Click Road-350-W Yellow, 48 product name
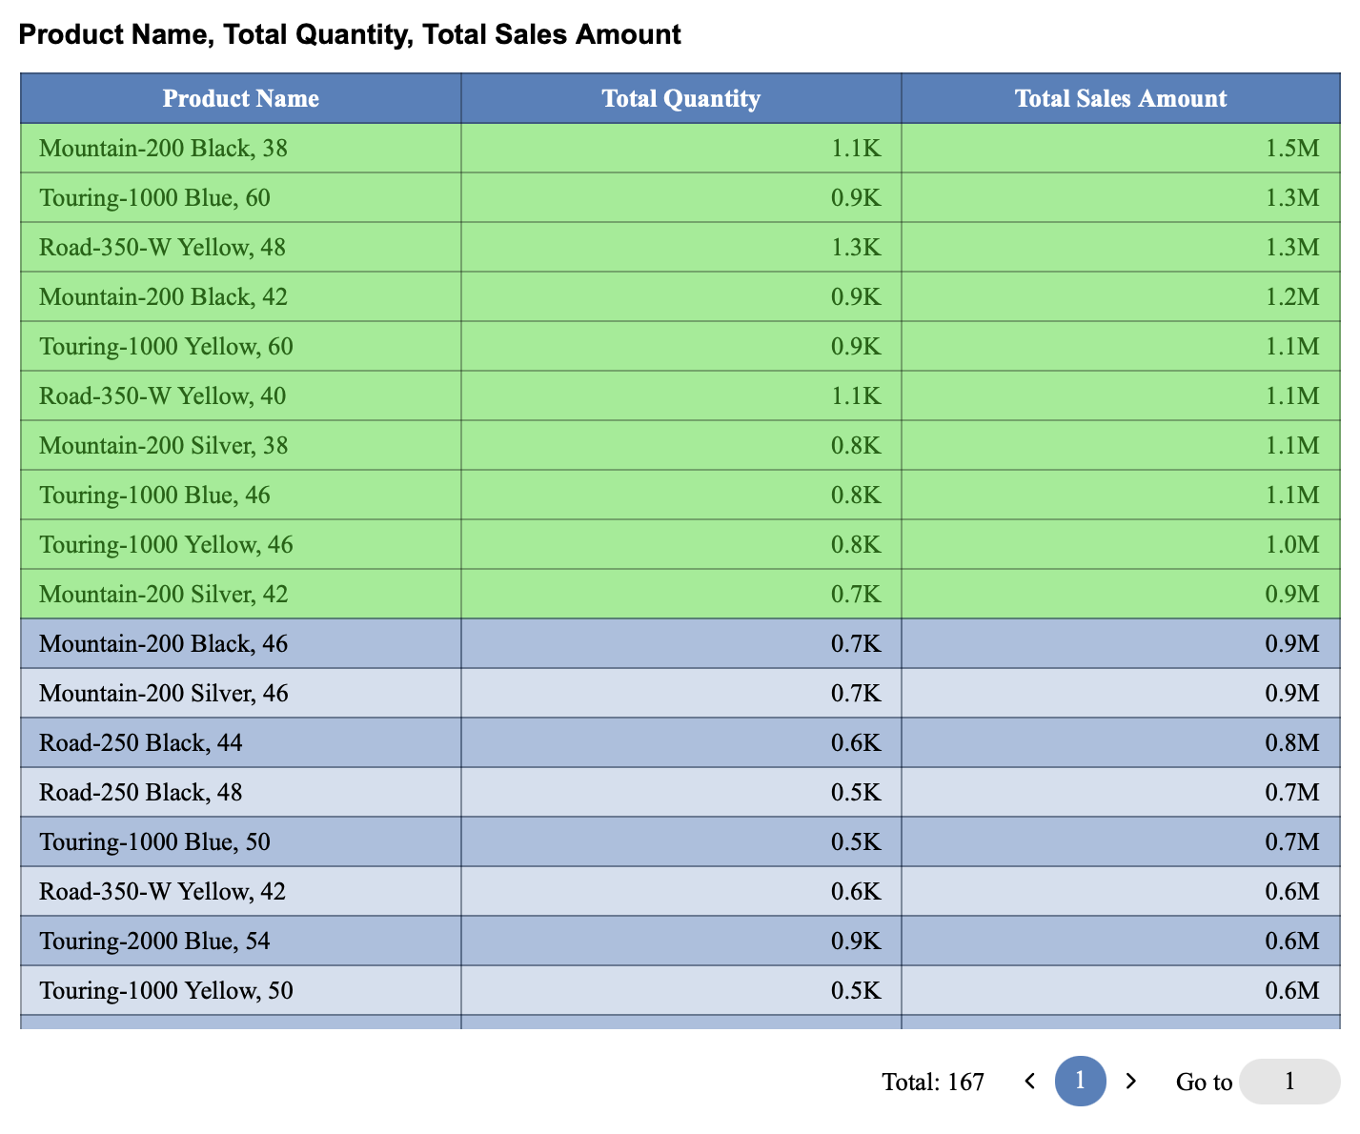Image resolution: width=1360 pixels, height=1134 pixels. click(x=162, y=247)
